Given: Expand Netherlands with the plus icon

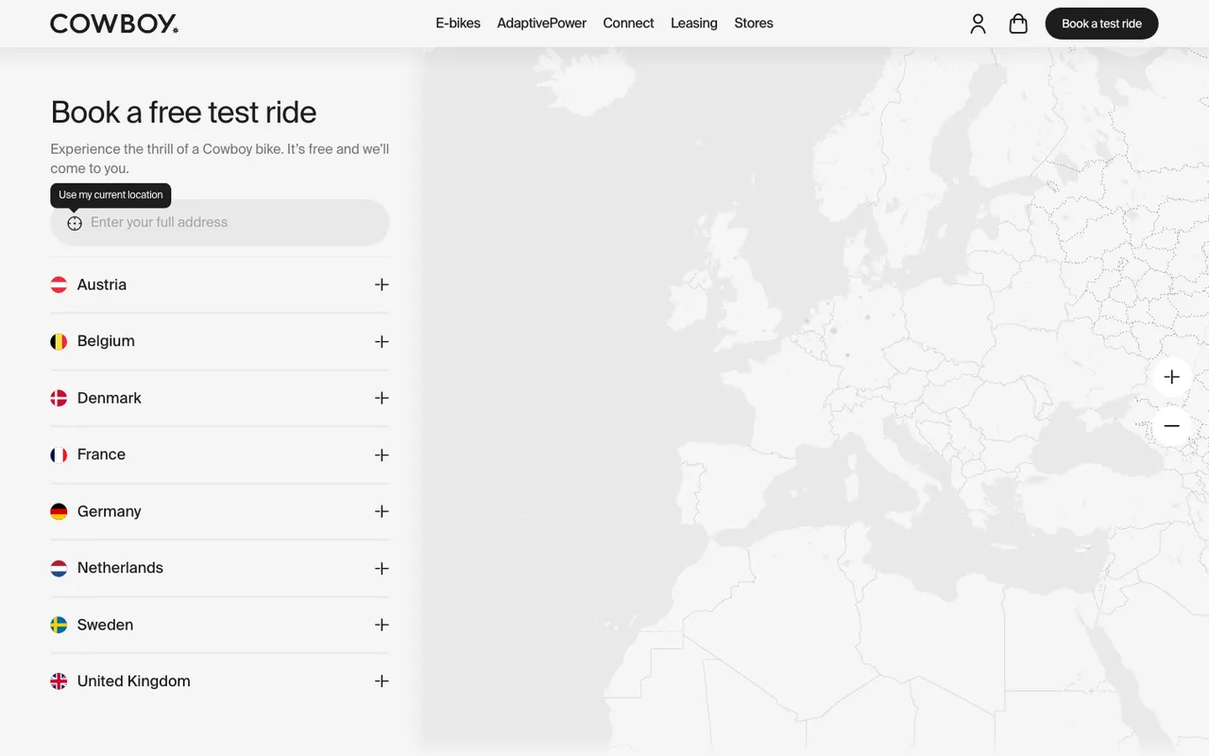Looking at the screenshot, I should pos(382,568).
